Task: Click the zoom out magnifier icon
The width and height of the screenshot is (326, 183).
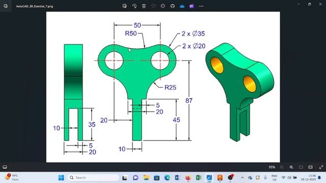Action: point(282,167)
